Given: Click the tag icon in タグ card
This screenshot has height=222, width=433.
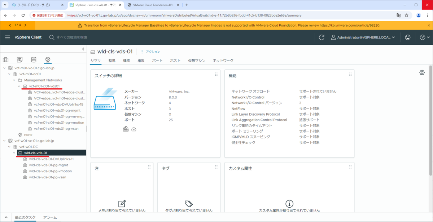Looking at the screenshot, I should coord(189,203).
